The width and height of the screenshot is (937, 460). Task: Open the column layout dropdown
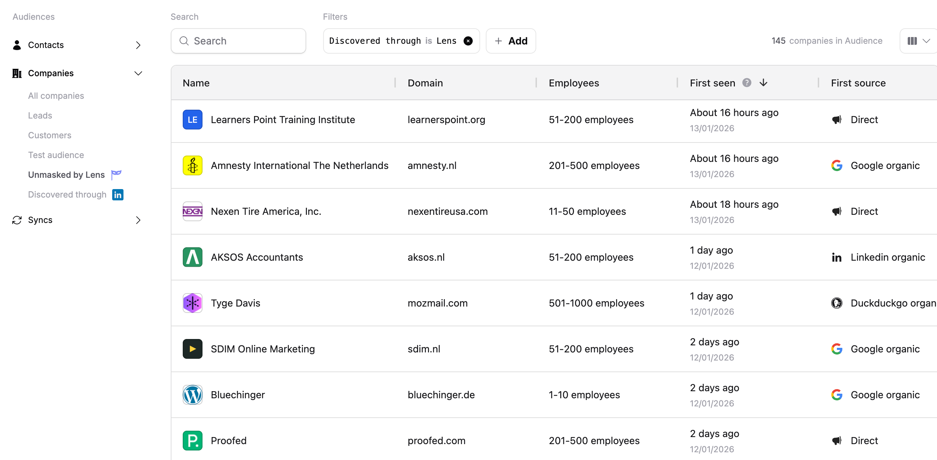(x=918, y=41)
